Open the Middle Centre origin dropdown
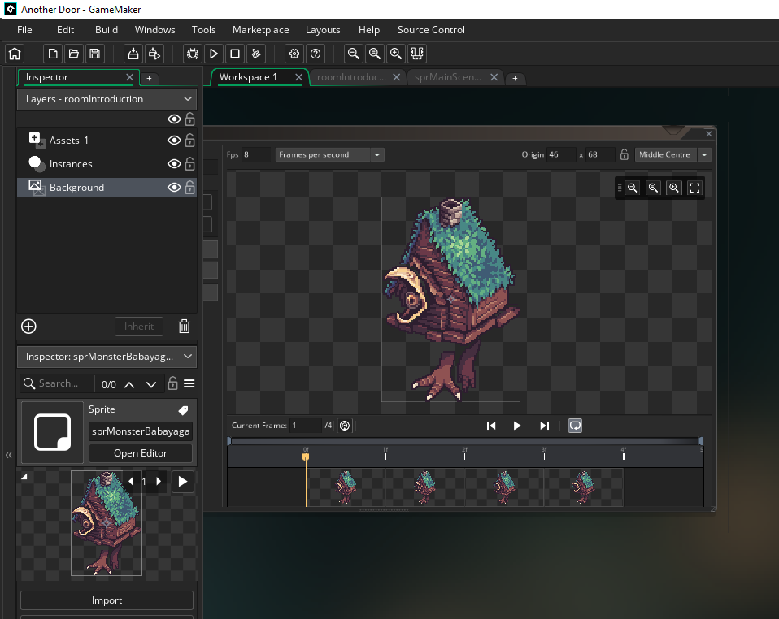This screenshot has width=779, height=619. click(704, 154)
